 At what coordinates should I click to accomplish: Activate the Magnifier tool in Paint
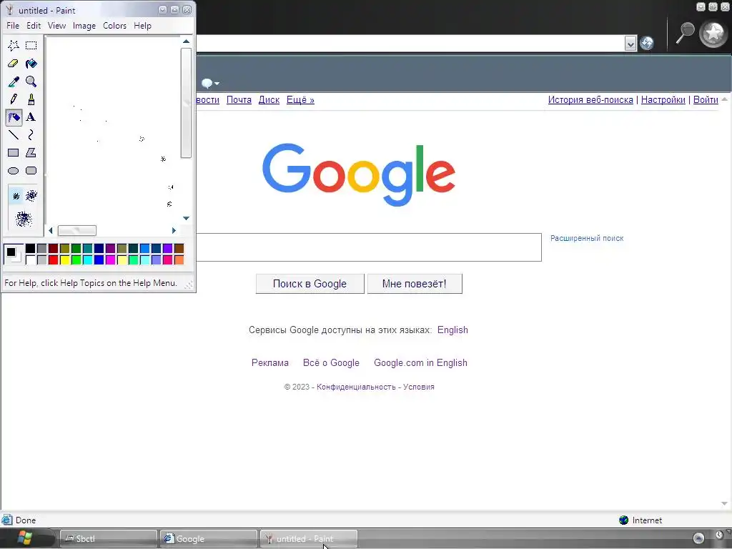(31, 81)
